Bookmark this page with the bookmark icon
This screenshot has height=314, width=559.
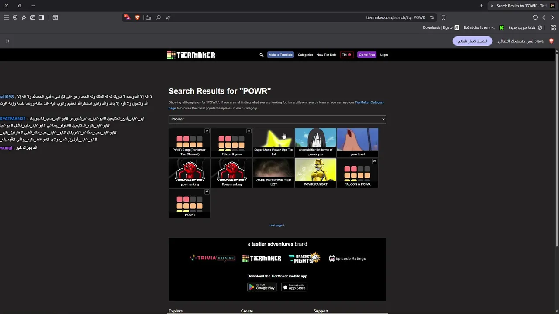443,17
